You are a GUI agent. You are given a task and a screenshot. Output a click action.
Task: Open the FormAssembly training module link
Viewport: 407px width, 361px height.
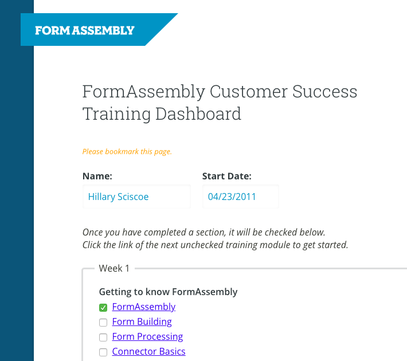[x=144, y=307]
